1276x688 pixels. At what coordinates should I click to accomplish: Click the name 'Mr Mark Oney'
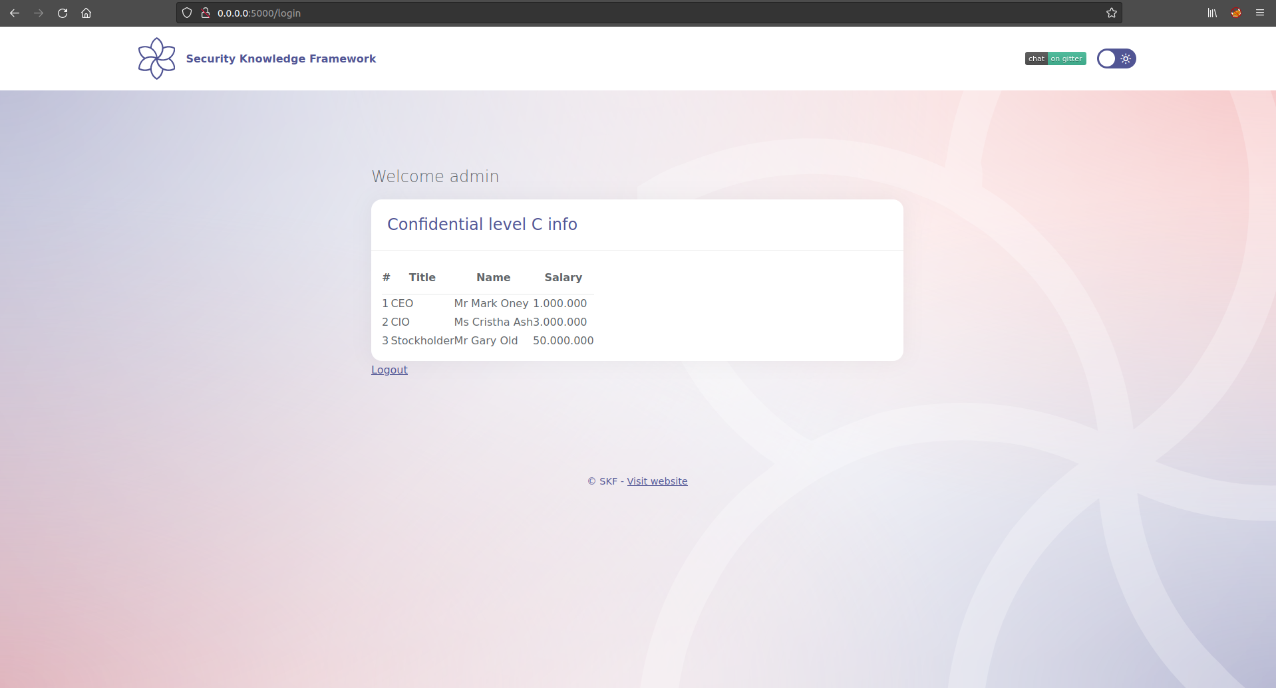pos(492,303)
